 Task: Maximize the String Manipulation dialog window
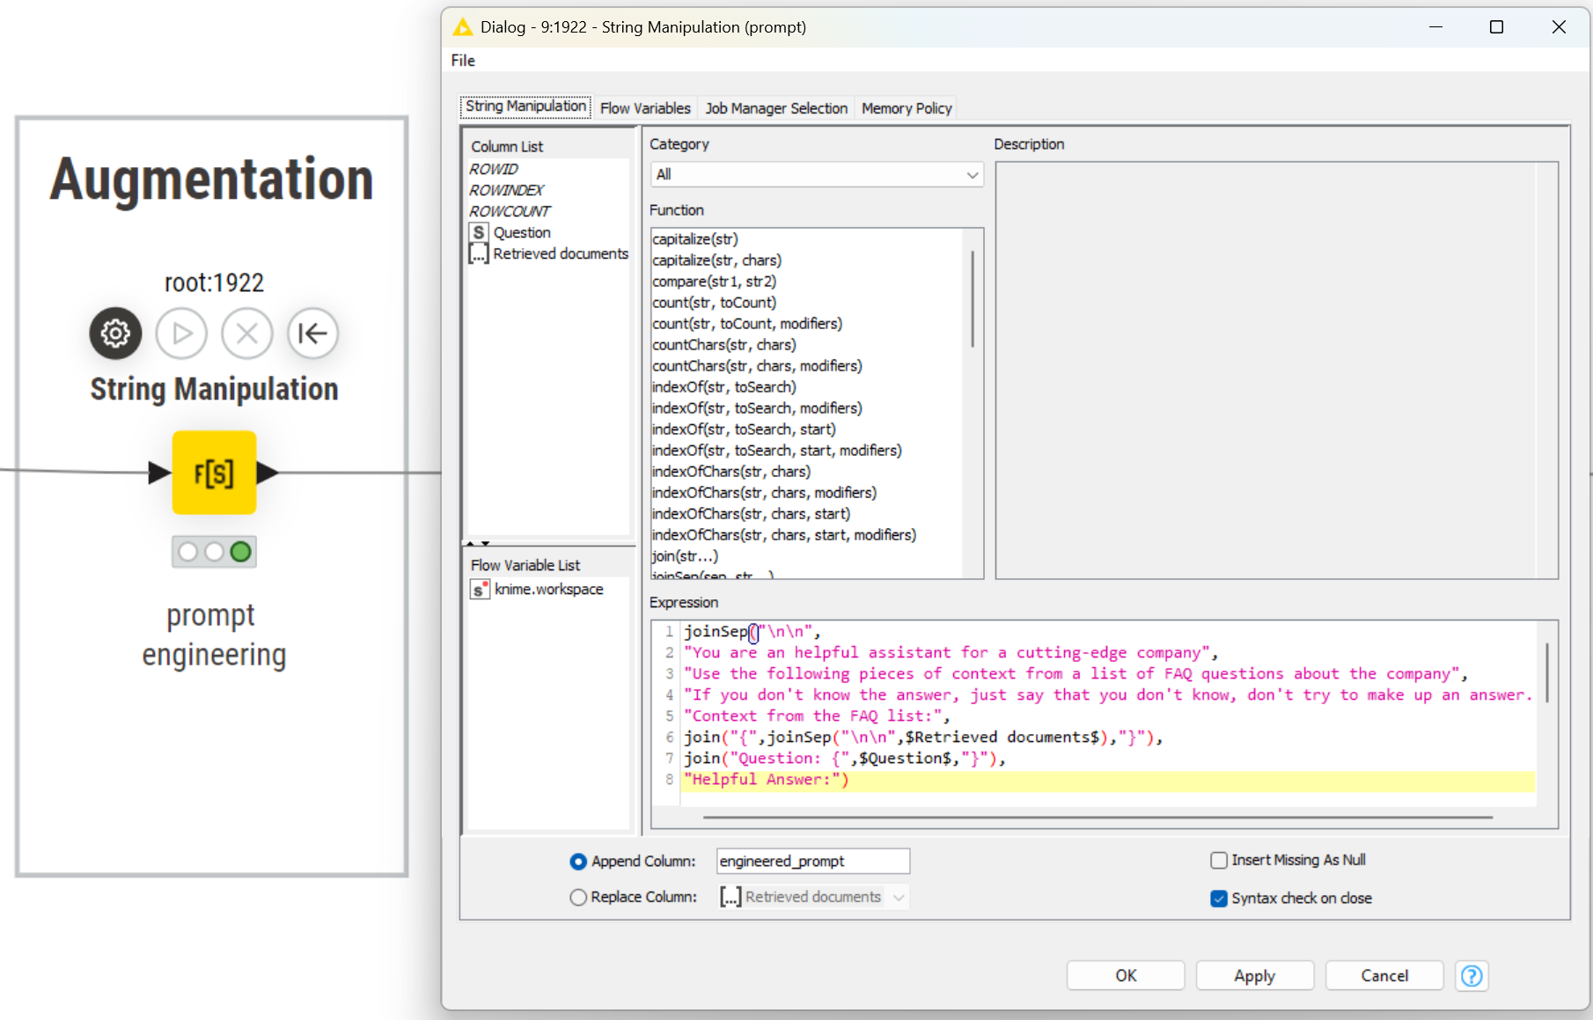pos(1496,27)
